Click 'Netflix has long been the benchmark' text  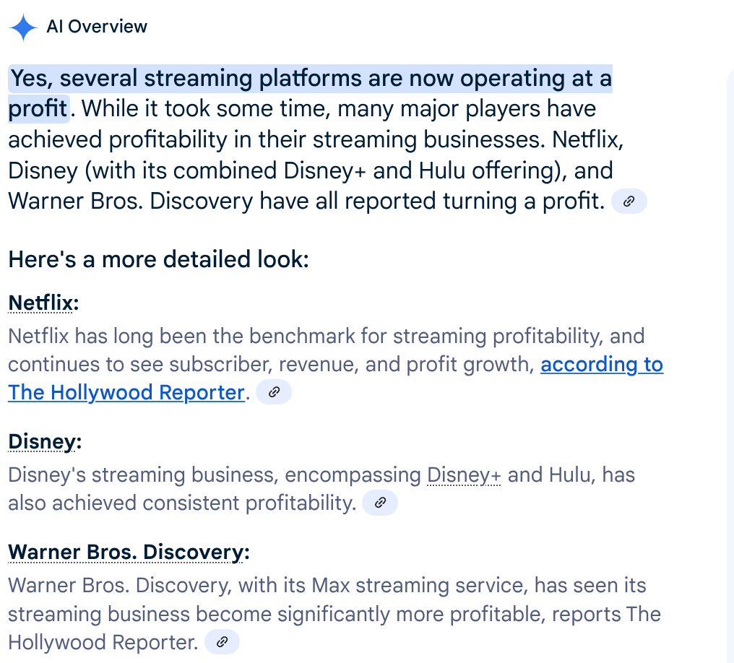point(327,336)
